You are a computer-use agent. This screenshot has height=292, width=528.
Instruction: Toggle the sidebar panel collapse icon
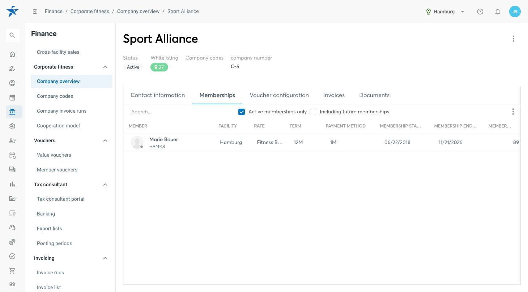(35, 12)
